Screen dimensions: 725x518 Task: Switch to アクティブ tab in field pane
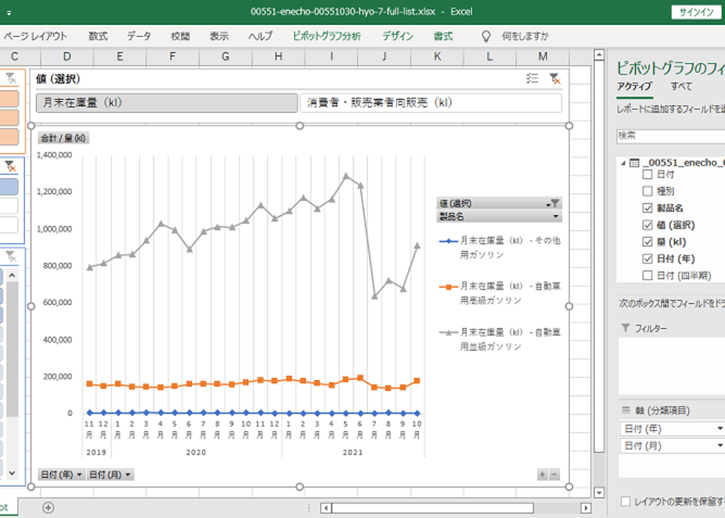(x=634, y=86)
